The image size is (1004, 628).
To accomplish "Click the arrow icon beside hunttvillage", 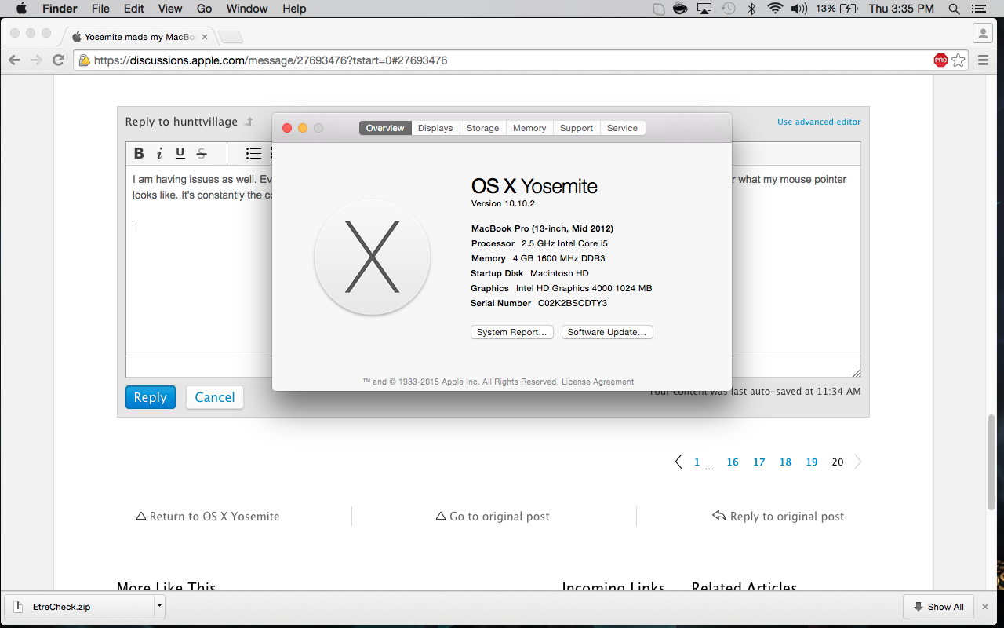I will [x=249, y=122].
